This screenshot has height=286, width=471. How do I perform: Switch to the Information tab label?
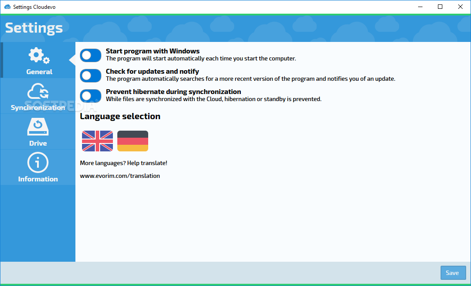pyautogui.click(x=38, y=179)
